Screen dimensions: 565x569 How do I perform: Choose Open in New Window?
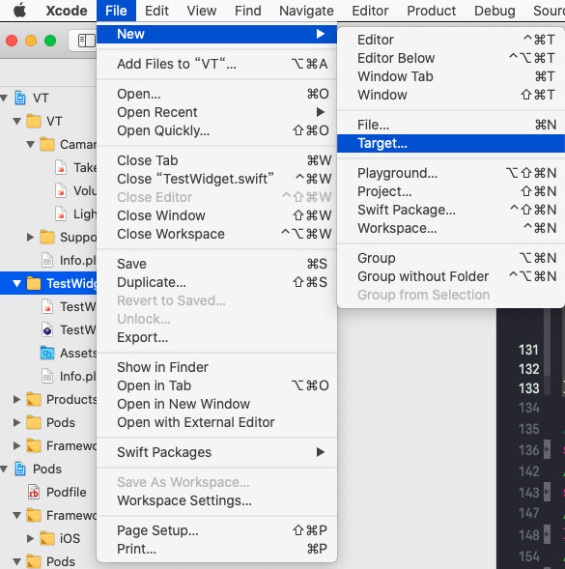tap(216, 404)
